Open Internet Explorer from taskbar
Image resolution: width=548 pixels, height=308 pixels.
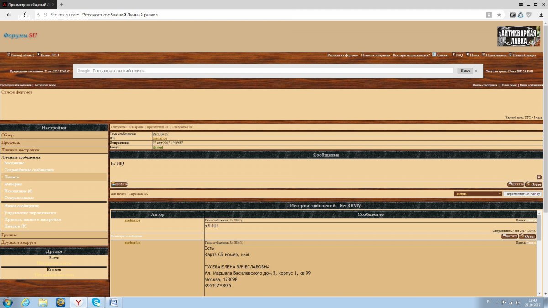coord(26,302)
